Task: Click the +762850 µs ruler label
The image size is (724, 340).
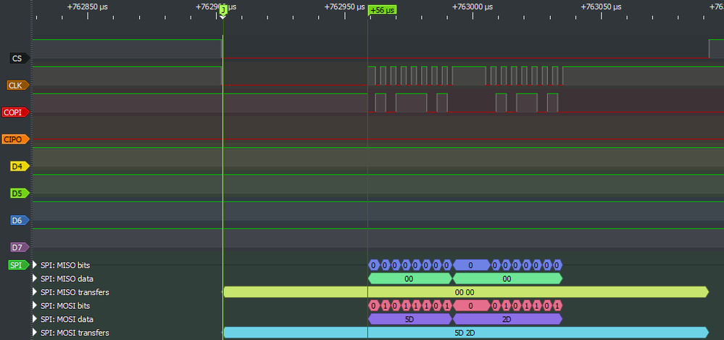Action: [x=88, y=7]
